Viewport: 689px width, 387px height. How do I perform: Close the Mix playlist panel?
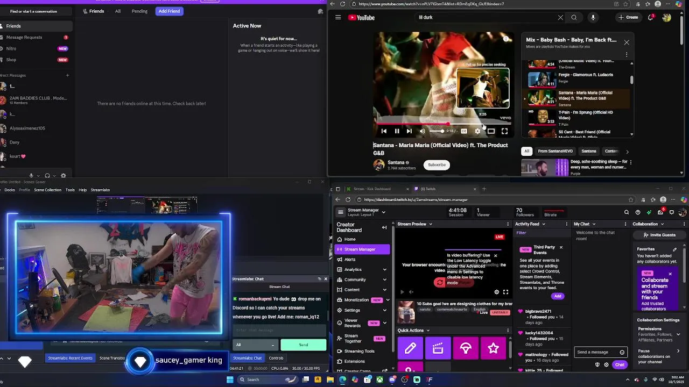(627, 42)
